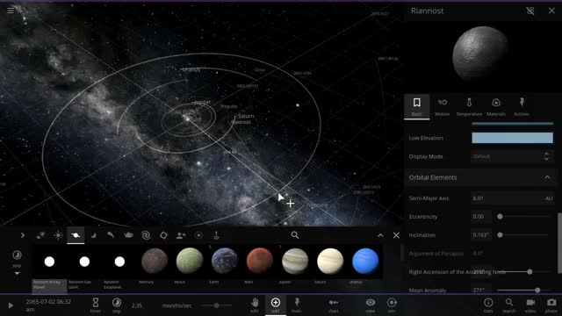Click the properties panel scrollbar
This screenshot has width=562, height=316.
click(559, 243)
